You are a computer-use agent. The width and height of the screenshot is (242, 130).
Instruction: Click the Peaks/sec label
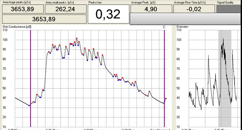(x=95, y=2)
